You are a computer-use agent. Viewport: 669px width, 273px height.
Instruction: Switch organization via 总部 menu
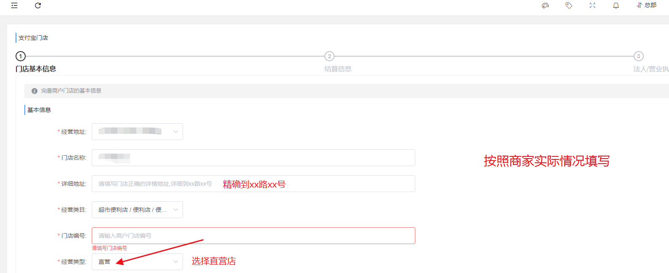tap(647, 5)
